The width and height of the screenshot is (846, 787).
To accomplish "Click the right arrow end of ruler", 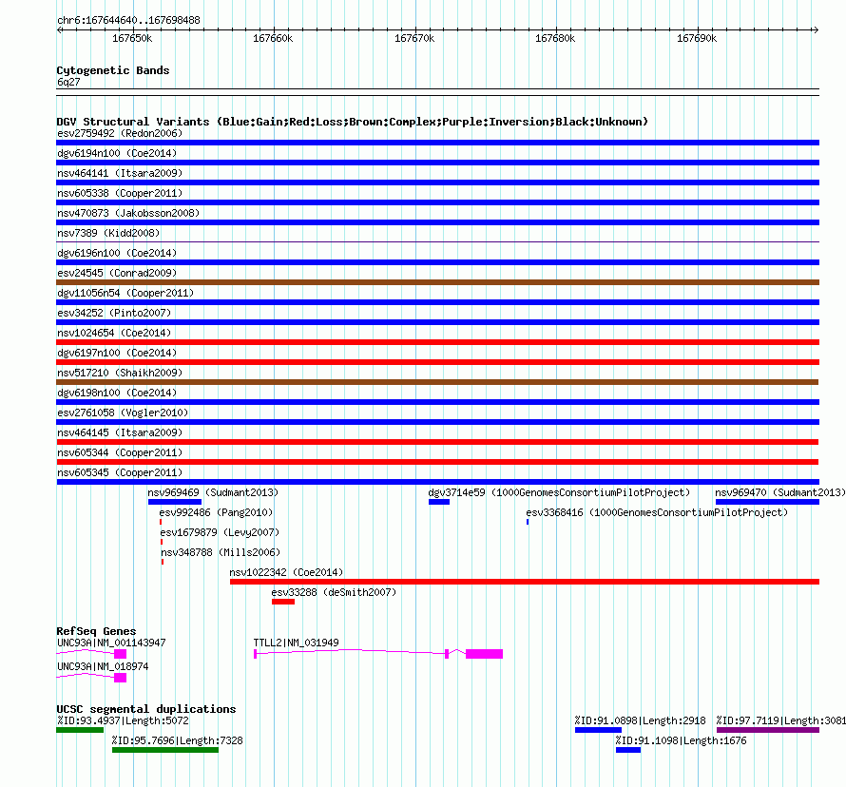I will coord(816,29).
